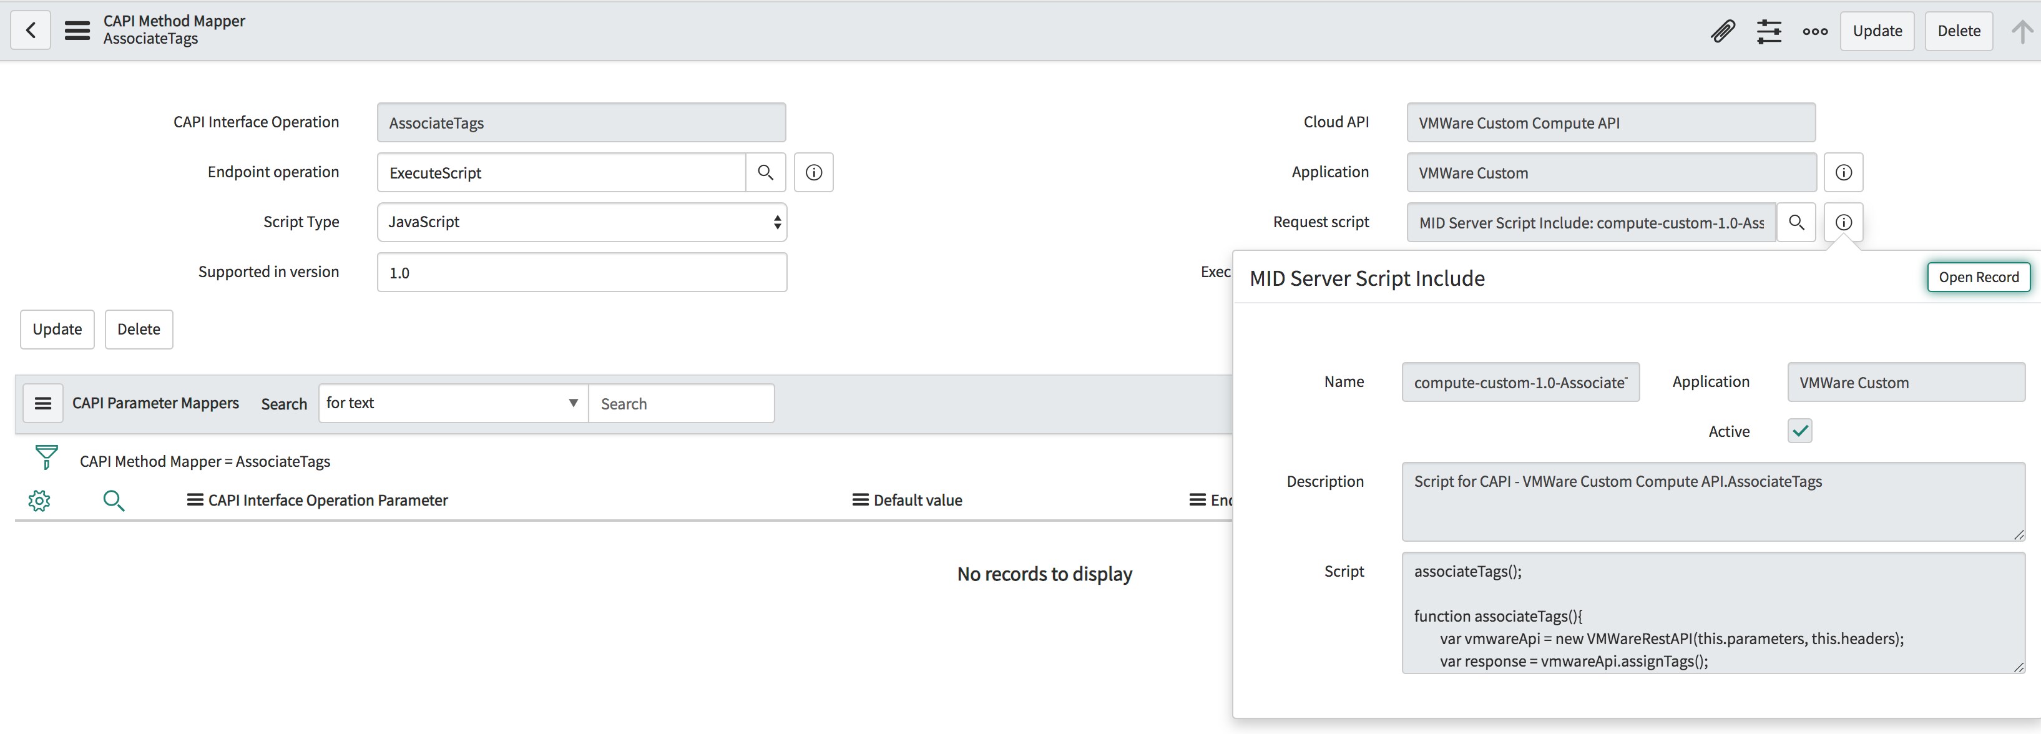This screenshot has width=2041, height=734.
Task: Click header Update button
Action: point(1877,31)
